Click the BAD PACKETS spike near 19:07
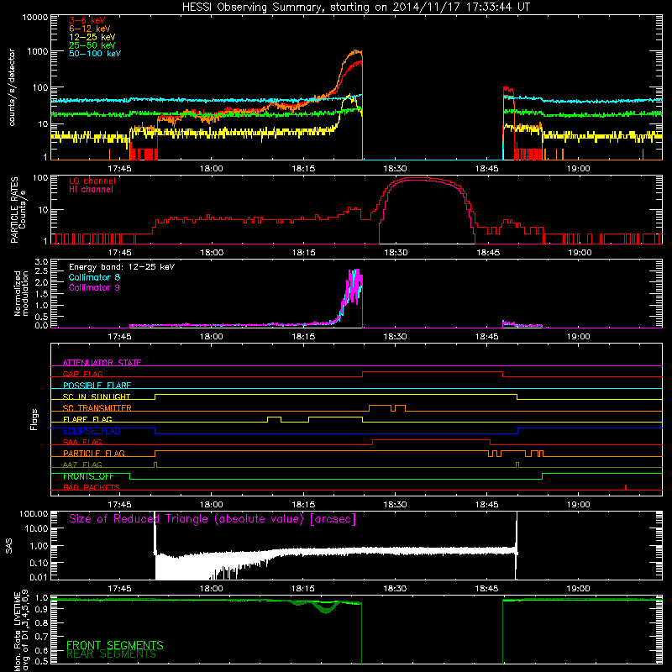This screenshot has height=672, width=672. click(x=626, y=487)
